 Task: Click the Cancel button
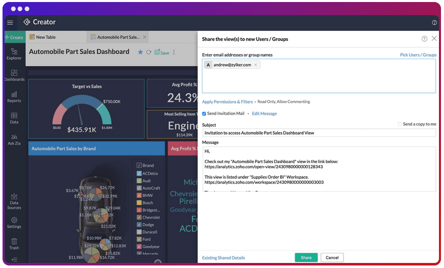332,257
